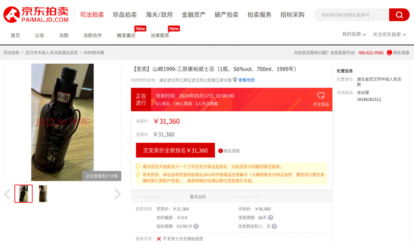Click the 湖北省武汉市中级人民法院 disposal unit text
This screenshot has width=414, height=244.
[379, 82]
